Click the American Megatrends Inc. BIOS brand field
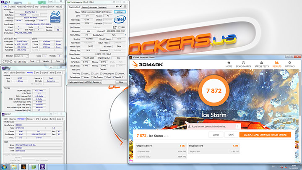 [x=39, y=145]
